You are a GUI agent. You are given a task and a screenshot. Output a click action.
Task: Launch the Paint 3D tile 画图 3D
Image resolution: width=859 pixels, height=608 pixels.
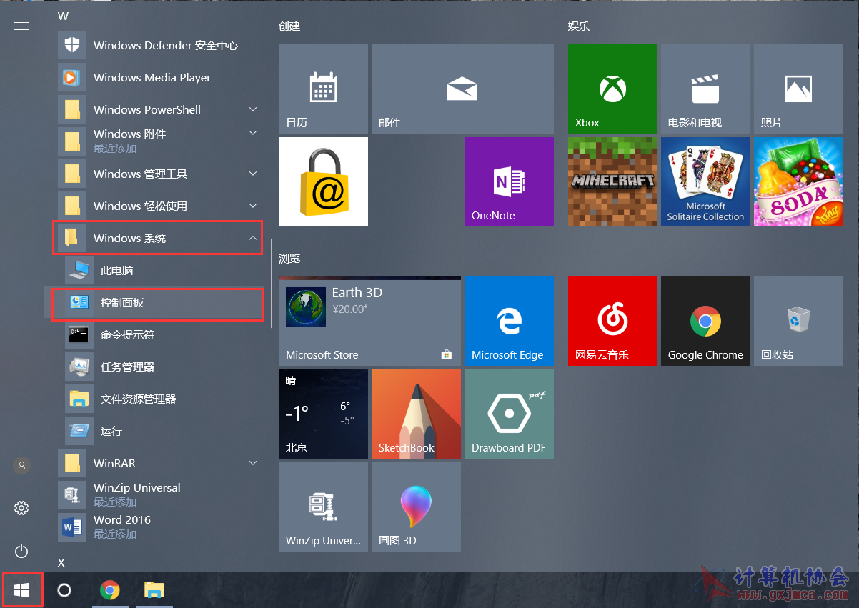click(x=416, y=507)
